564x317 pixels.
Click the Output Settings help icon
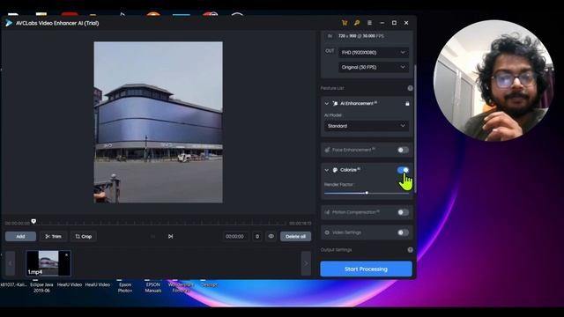410,250
